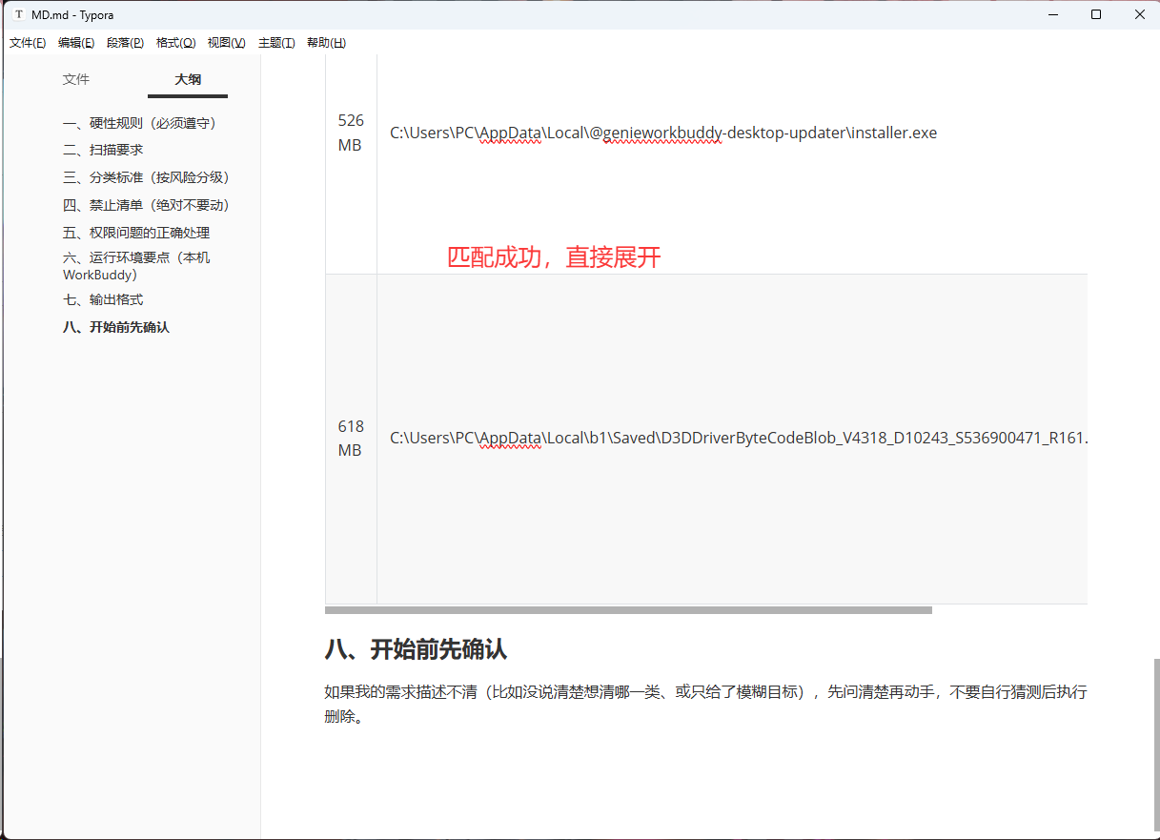1160x840 pixels.
Task: Open the 主题(T) menu
Action: 276,43
